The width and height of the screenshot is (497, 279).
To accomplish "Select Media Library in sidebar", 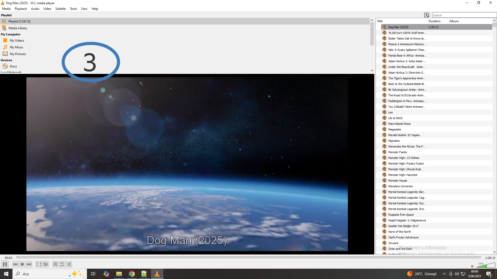I will 185,28.
